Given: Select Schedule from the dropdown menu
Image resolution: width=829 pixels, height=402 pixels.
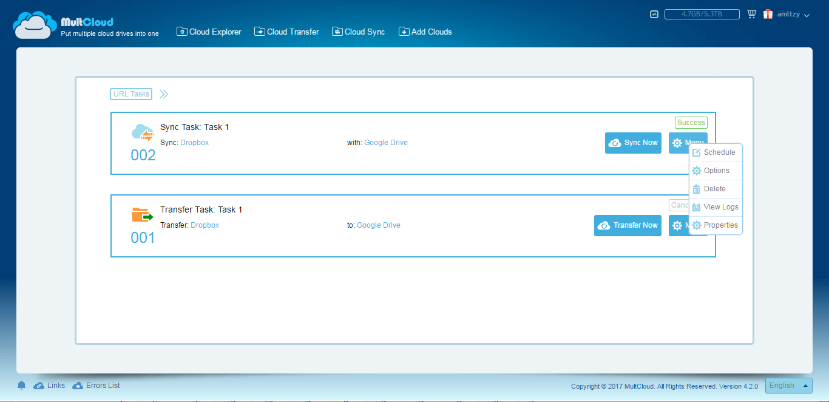Looking at the screenshot, I should pyautogui.click(x=716, y=152).
